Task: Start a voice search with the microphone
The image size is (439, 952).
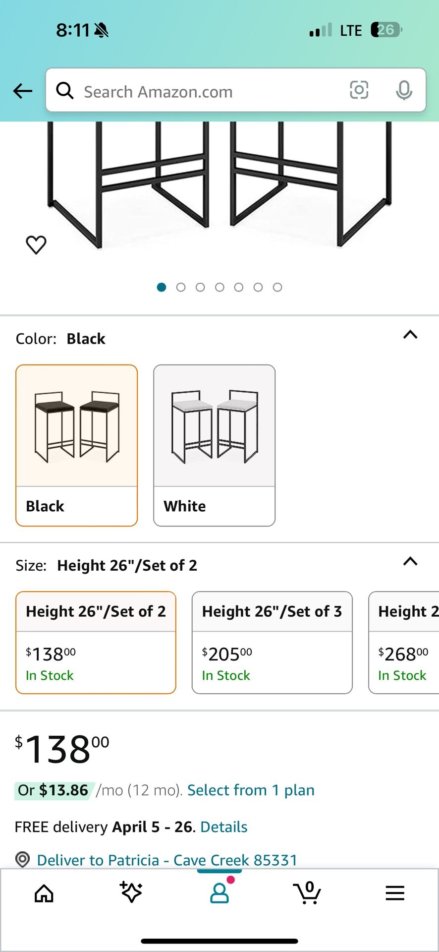Action: [404, 90]
